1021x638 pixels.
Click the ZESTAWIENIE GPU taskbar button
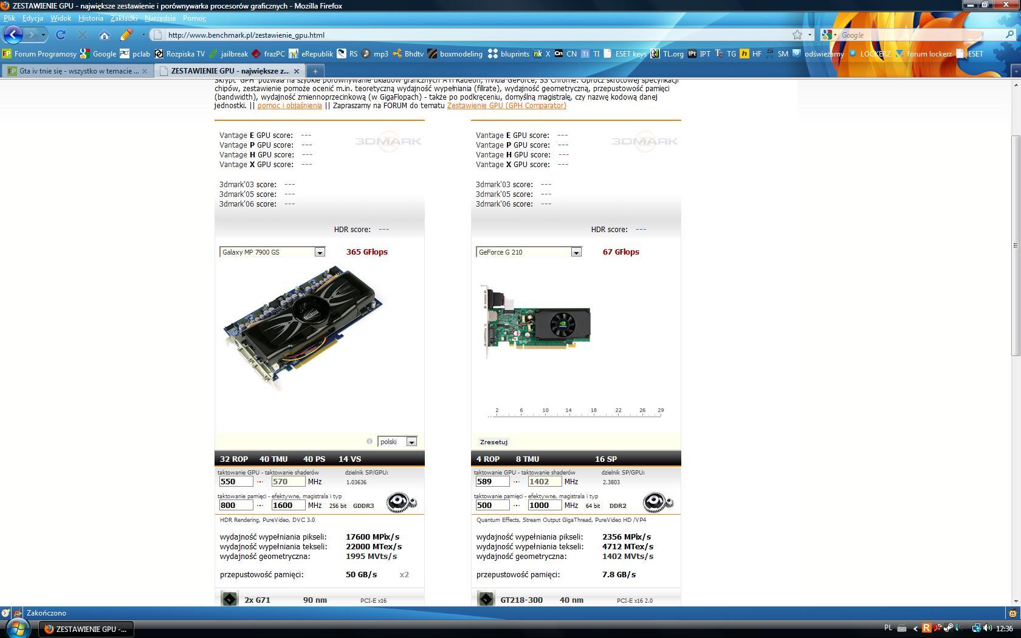click(86, 629)
